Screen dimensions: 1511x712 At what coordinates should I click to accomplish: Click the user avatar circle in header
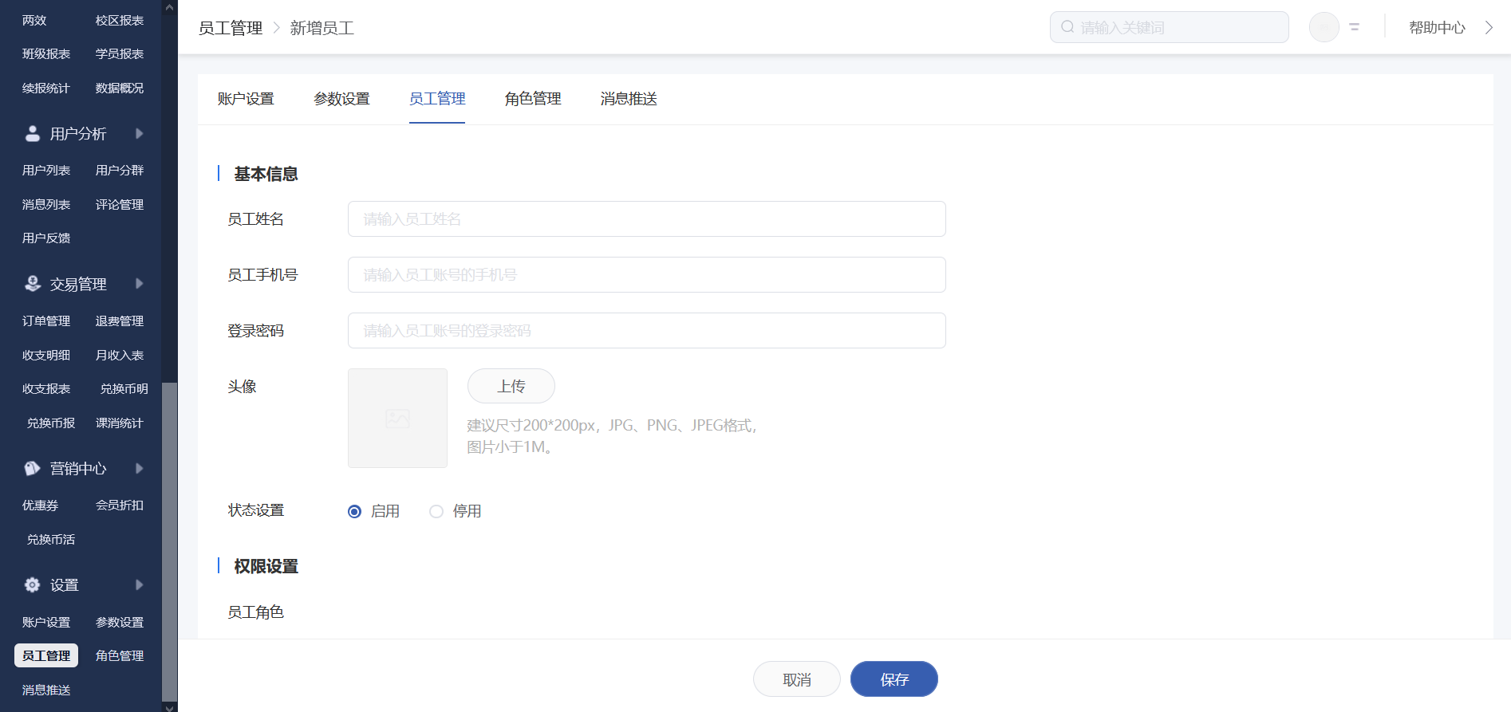tap(1324, 27)
